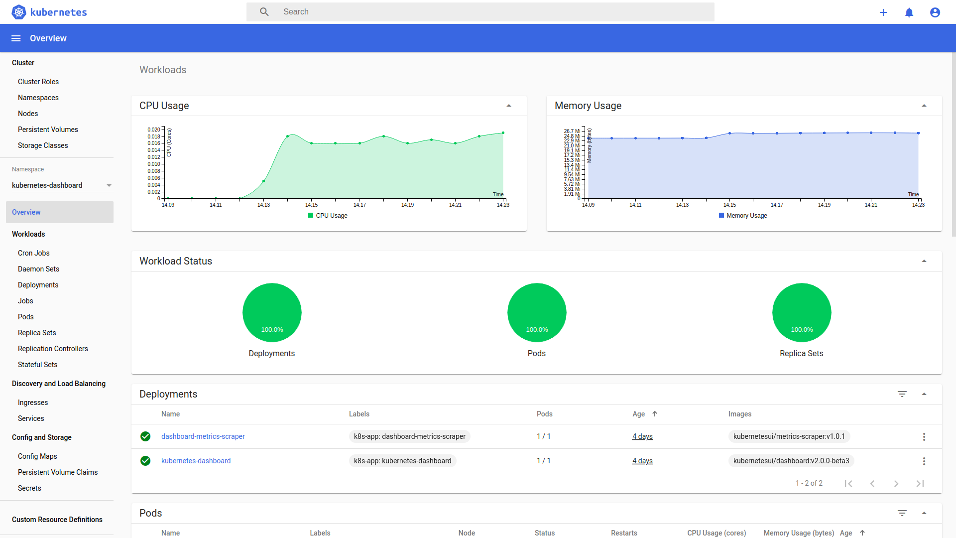Click the add resource plus icon
Screen dimensions: 956x538
click(883, 12)
